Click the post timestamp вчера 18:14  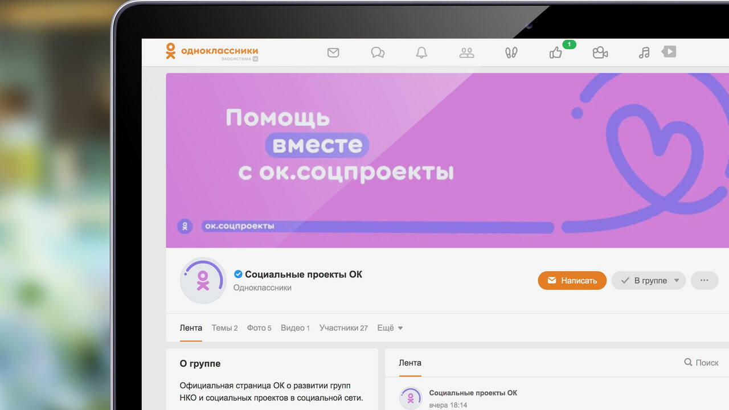[x=448, y=405]
